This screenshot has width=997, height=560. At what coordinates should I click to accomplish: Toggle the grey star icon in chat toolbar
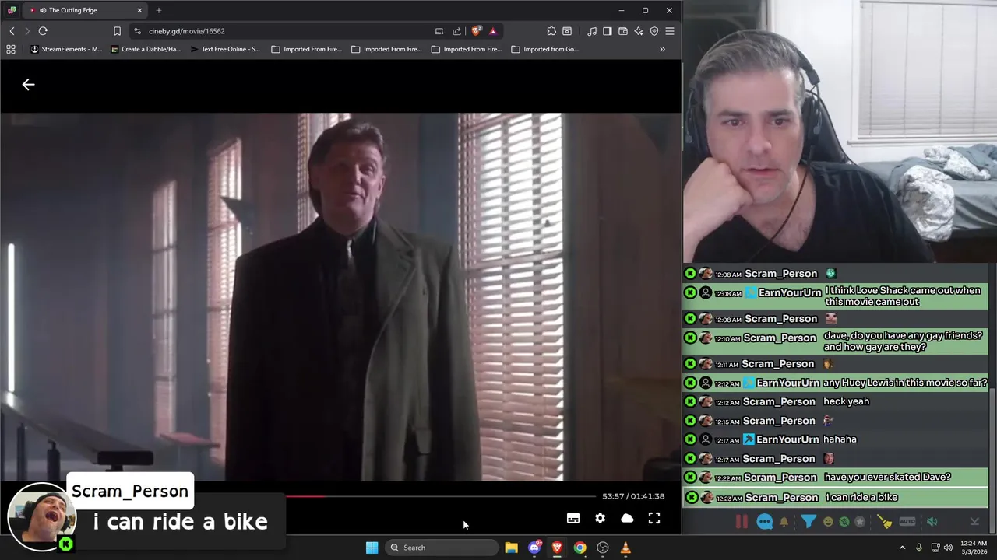[860, 522]
